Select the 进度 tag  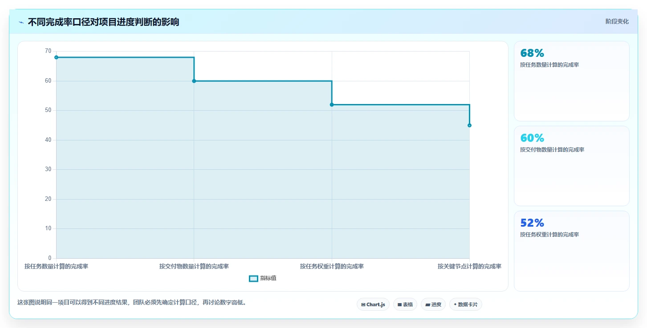pyautogui.click(x=433, y=304)
